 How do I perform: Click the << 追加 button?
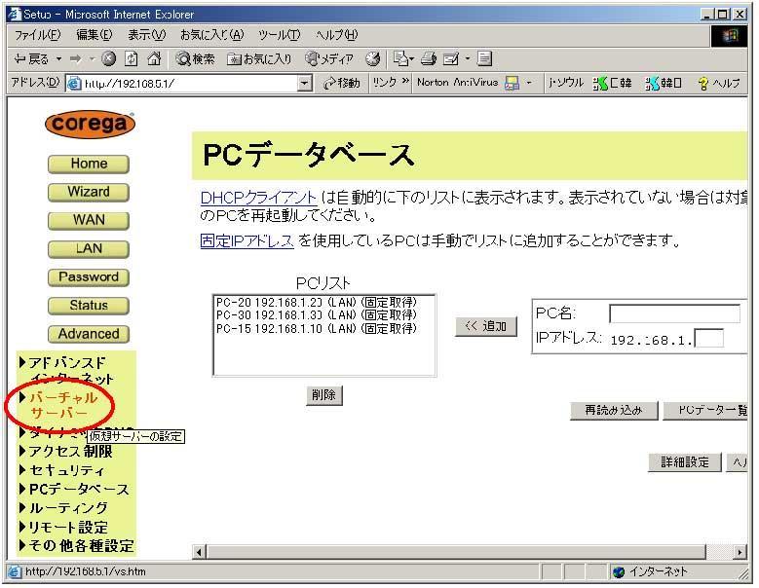pyautogui.click(x=485, y=326)
